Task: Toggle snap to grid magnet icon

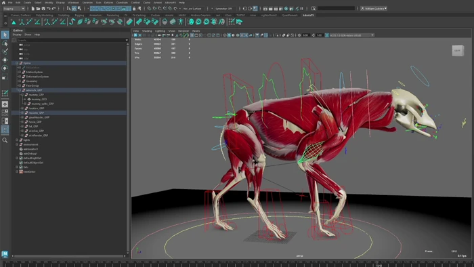Action: click(149, 8)
